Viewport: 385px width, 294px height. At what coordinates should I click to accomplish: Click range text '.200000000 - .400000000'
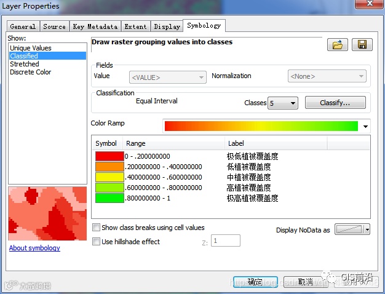pyautogui.click(x=163, y=167)
